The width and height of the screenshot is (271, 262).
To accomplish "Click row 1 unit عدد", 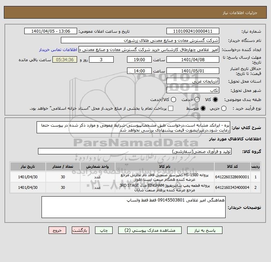I will coord(97,177).
